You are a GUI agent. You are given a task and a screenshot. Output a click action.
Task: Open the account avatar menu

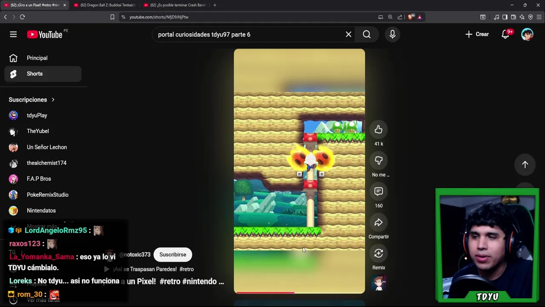[x=528, y=34]
